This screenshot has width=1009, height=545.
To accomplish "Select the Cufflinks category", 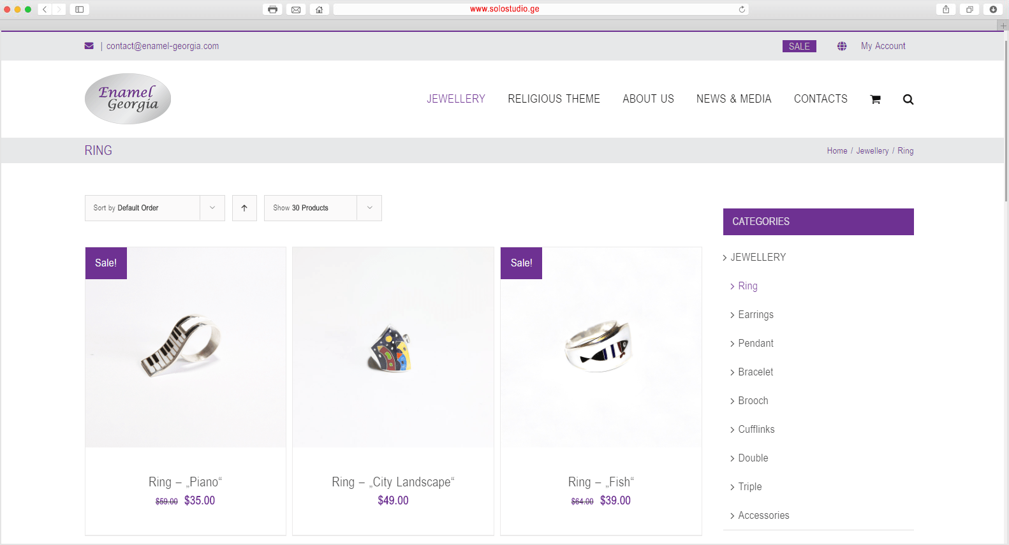I will pyautogui.click(x=756, y=429).
